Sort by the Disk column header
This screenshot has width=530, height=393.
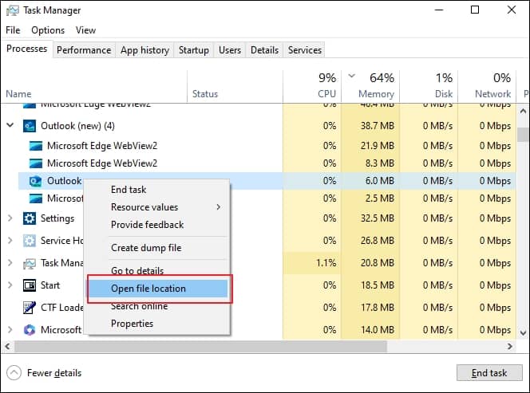(x=429, y=86)
